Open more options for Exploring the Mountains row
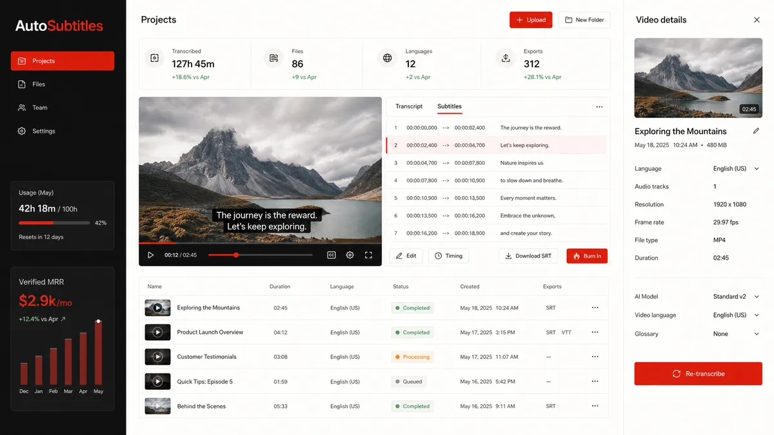 tap(595, 308)
